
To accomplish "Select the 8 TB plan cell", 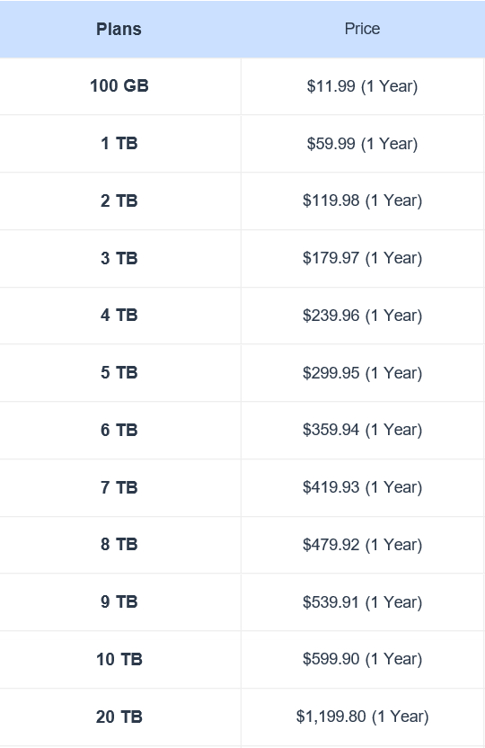I will [119, 544].
